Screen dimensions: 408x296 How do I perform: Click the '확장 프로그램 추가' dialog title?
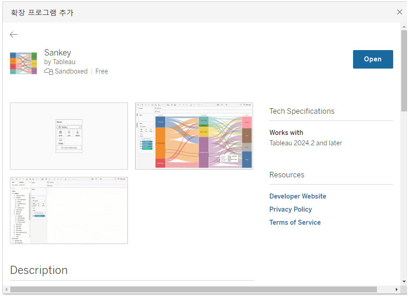point(42,13)
